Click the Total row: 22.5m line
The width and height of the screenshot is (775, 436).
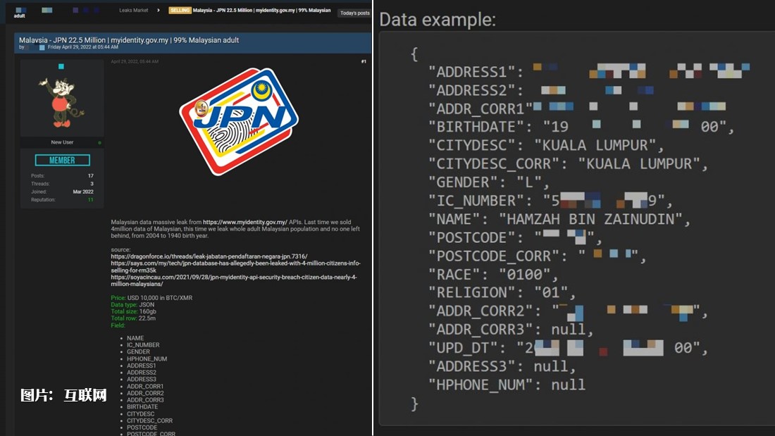pyautogui.click(x=133, y=318)
